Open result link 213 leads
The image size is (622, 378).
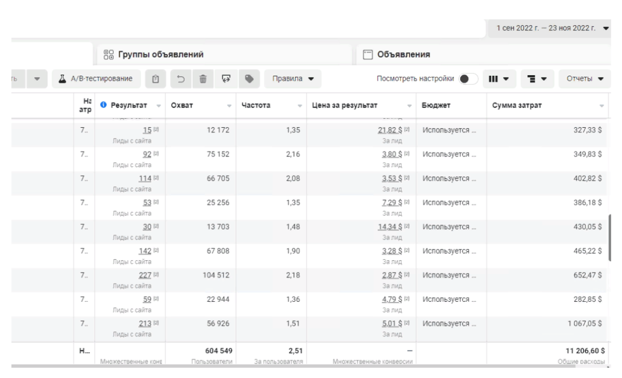coord(145,324)
